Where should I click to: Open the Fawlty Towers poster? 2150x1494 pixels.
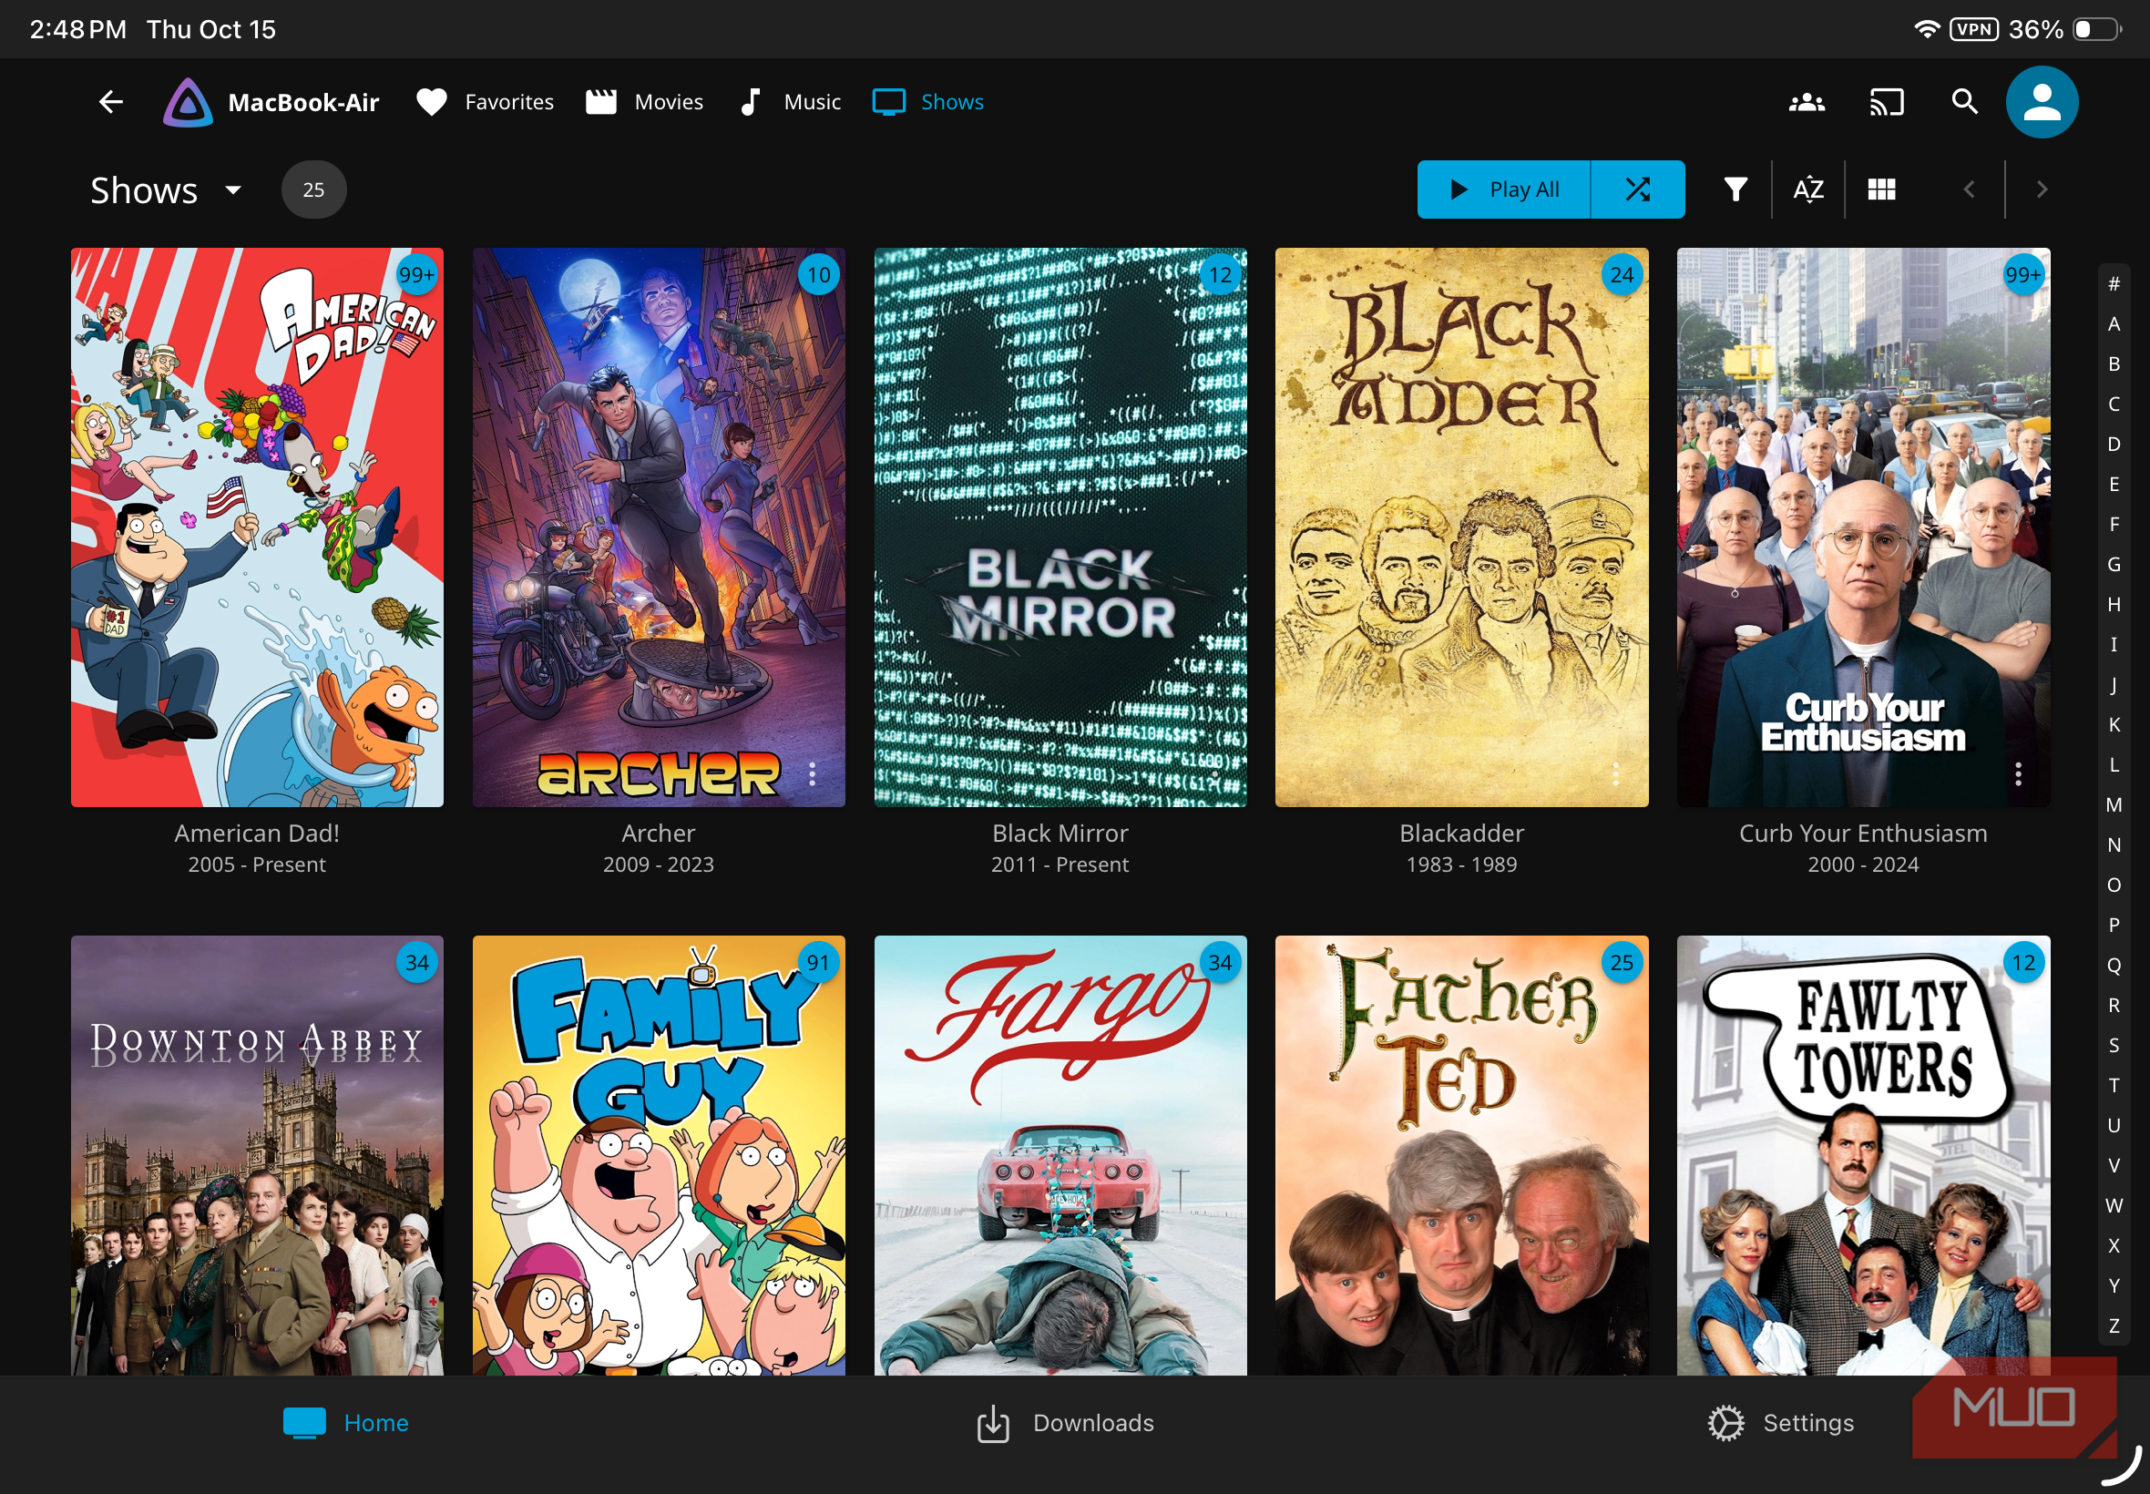tap(1864, 1155)
